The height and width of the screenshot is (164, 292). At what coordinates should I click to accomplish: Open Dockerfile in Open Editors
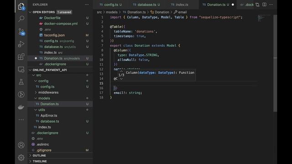pos(60,18)
